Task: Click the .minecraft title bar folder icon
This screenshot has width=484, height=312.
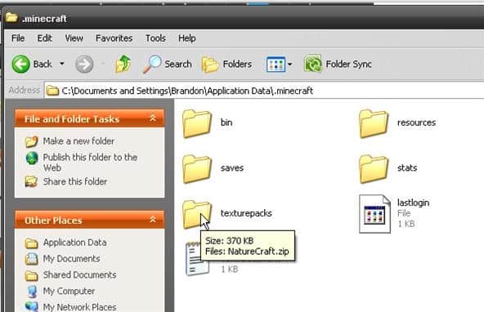Action: point(11,18)
